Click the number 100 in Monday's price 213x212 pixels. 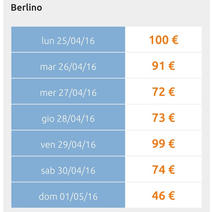(x=158, y=40)
